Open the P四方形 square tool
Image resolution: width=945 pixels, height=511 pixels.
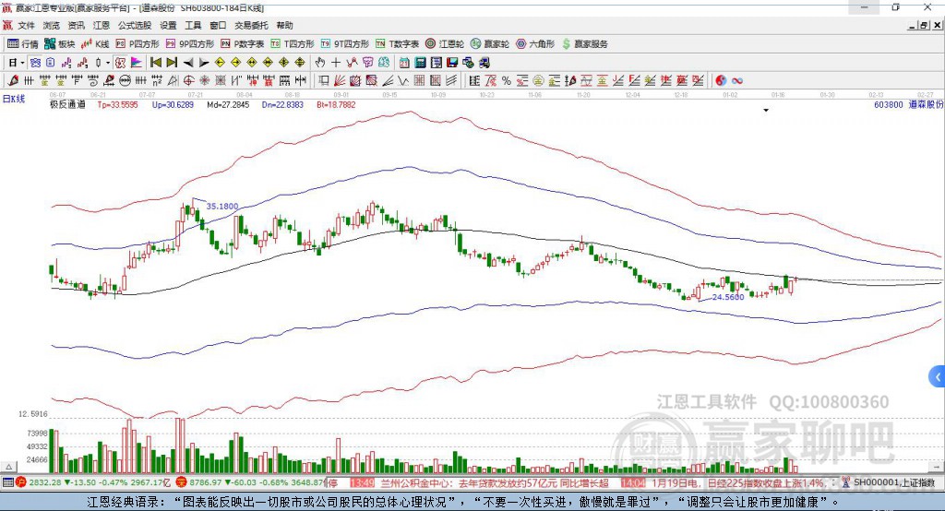click(138, 44)
